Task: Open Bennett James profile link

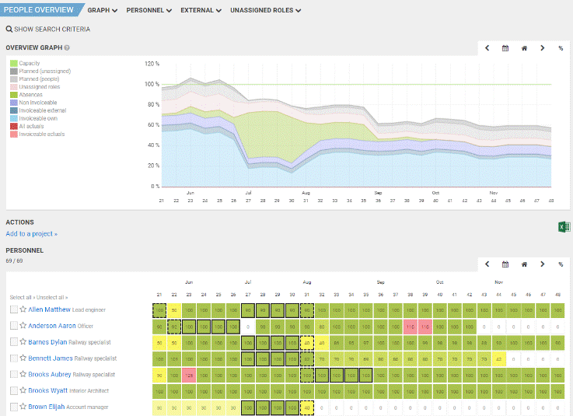Action: pyautogui.click(x=51, y=358)
